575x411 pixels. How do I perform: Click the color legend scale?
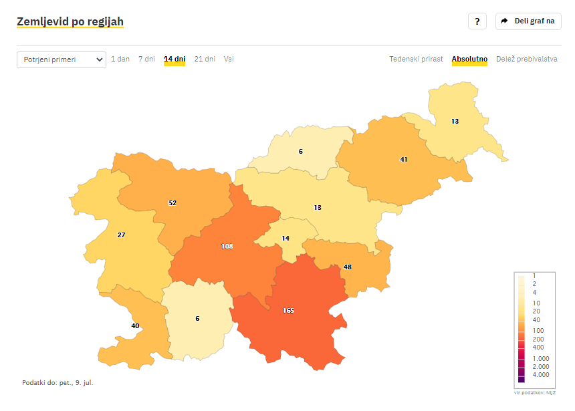tap(534, 330)
